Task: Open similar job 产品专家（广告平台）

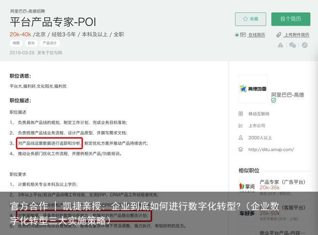Action: [282, 182]
